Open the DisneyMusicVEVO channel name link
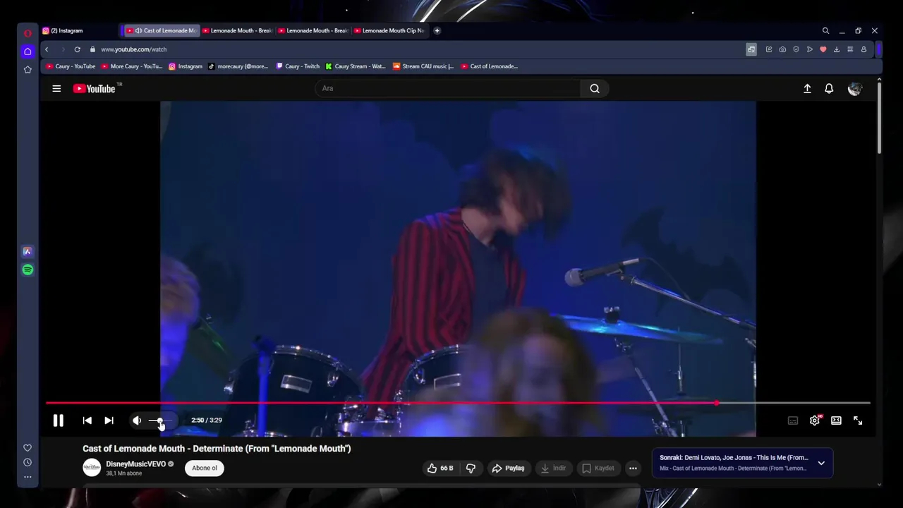Screen dimensions: 903x508 point(135,464)
